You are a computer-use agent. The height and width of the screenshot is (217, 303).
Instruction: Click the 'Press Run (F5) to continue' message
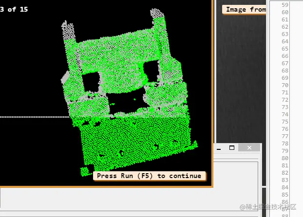tap(150, 176)
